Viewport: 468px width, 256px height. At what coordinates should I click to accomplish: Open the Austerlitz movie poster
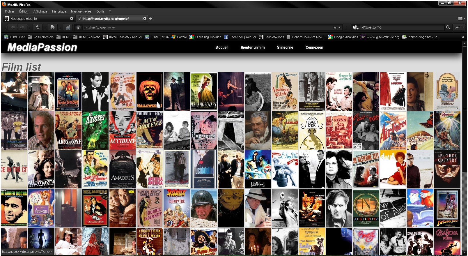(366, 208)
